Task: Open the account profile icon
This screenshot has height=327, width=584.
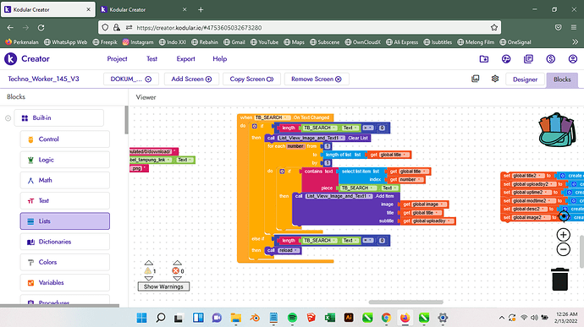Action: pos(572,59)
